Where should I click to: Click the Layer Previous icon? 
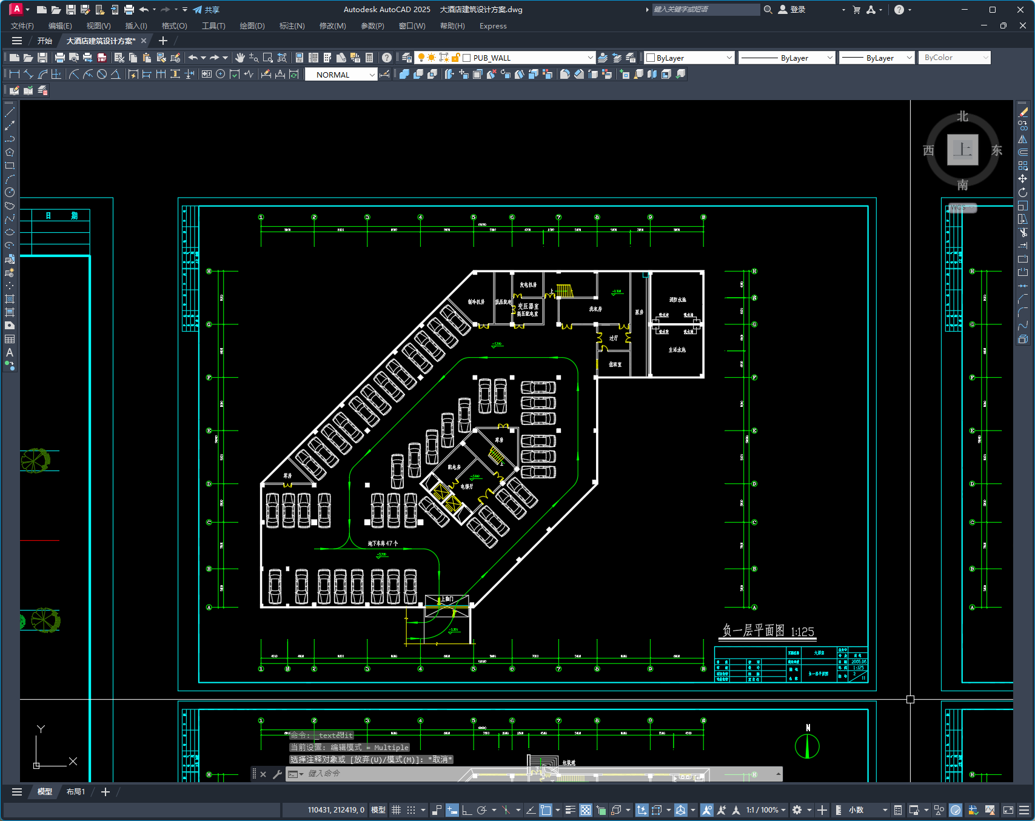617,58
